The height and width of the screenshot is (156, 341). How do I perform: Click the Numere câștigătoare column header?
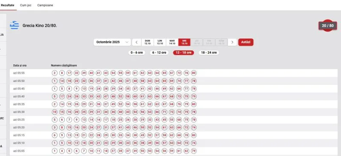point(64,65)
